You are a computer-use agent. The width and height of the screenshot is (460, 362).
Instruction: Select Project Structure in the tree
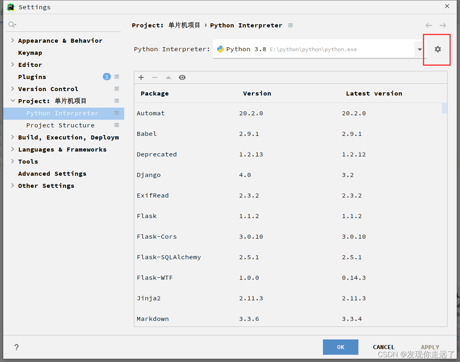pyautogui.click(x=60, y=125)
